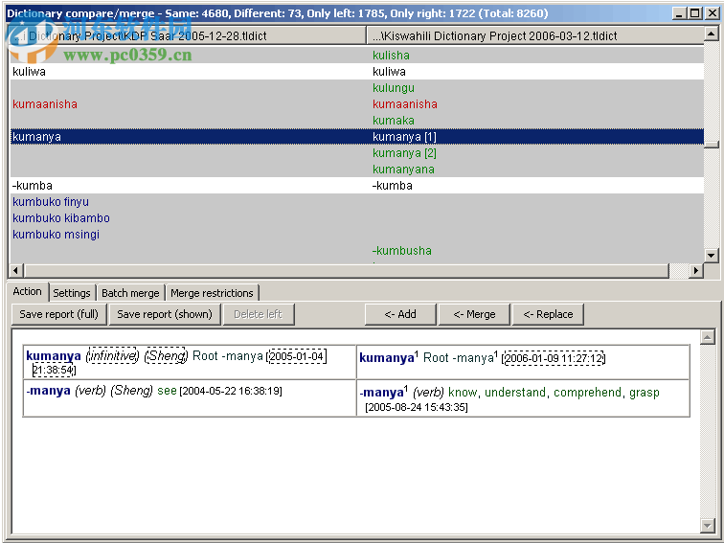
Task: Click list scrollbar up arrow
Action: (x=711, y=34)
